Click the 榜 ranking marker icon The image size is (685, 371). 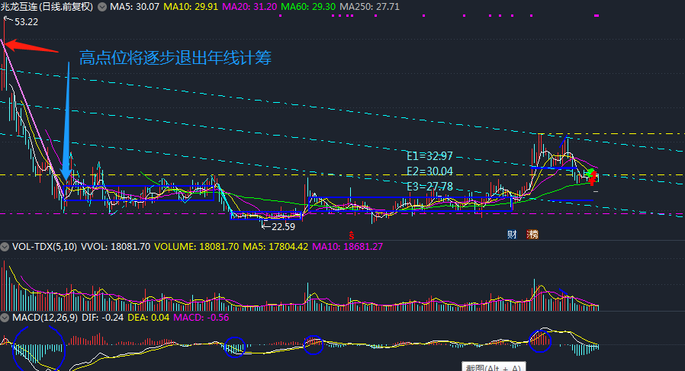532,235
